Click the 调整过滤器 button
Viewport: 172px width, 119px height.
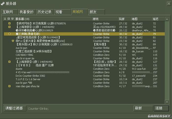[x=15, y=108]
